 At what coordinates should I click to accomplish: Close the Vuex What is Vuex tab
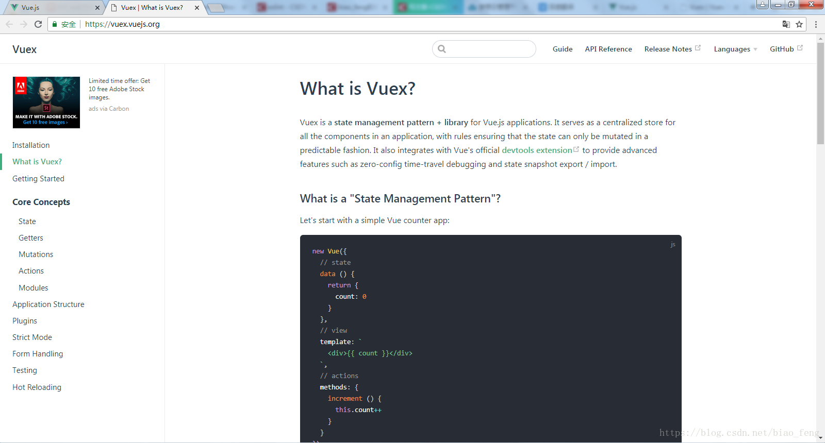[x=197, y=8]
